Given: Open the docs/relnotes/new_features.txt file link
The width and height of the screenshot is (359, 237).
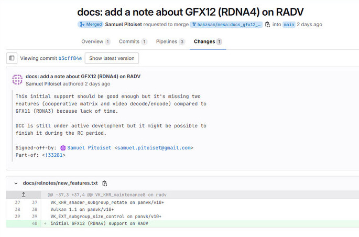Looking at the screenshot, I should click(60, 183).
